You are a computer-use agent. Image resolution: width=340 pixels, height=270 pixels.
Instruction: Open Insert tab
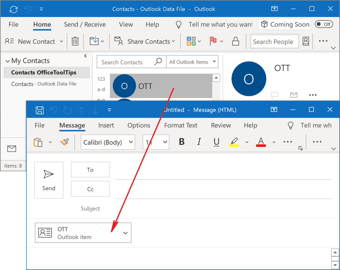tap(106, 126)
